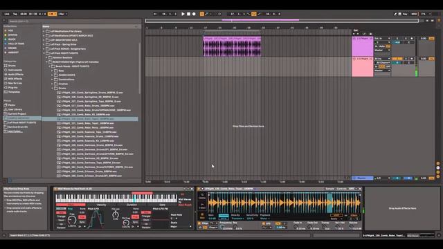
Task: Expand the Bass folder
Action: click(53, 71)
